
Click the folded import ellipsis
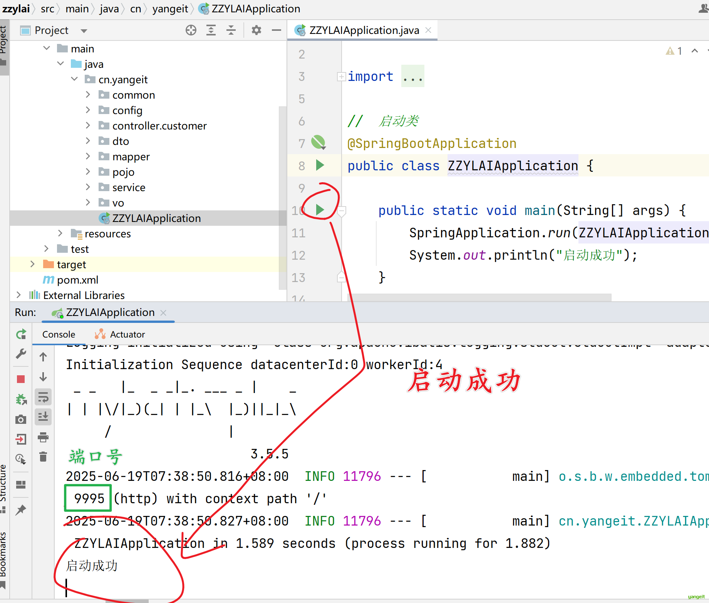[412, 76]
